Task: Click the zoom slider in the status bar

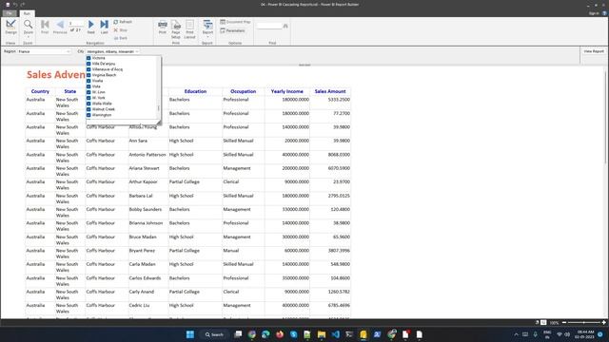Action: (x=583, y=323)
